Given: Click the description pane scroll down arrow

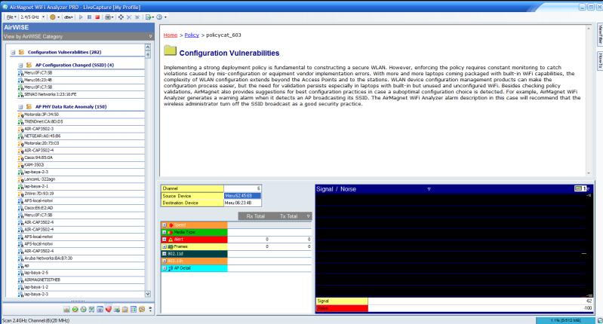Looking at the screenshot, I should 589,173.
